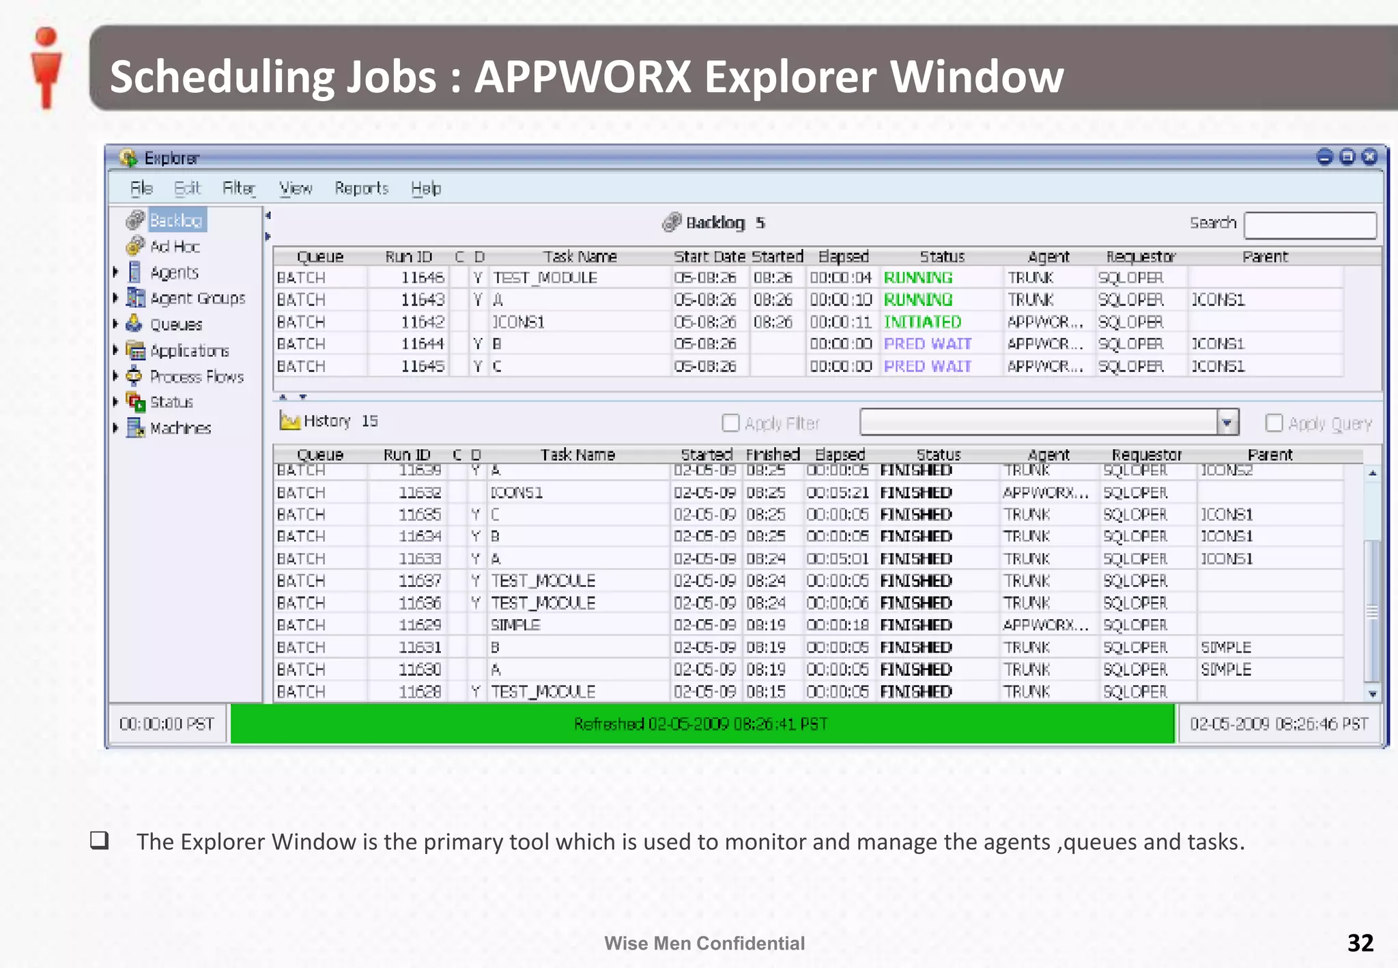Expand the Agents tree node
Screen dimensions: 1398x968
click(116, 272)
